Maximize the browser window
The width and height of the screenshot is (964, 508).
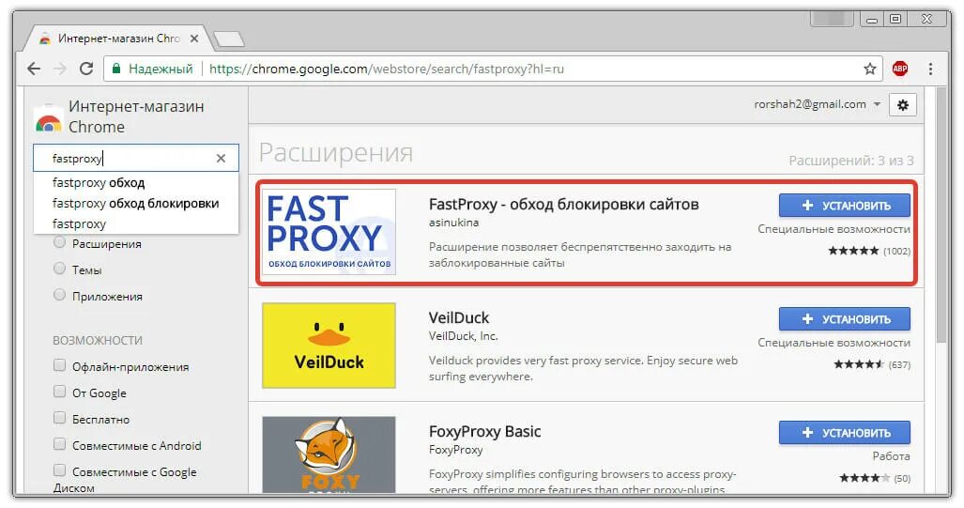click(895, 19)
